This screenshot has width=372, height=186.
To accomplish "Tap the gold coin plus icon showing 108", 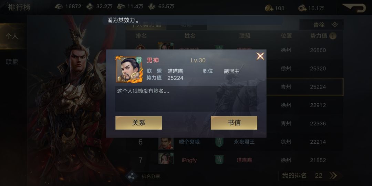I will coord(269,8).
